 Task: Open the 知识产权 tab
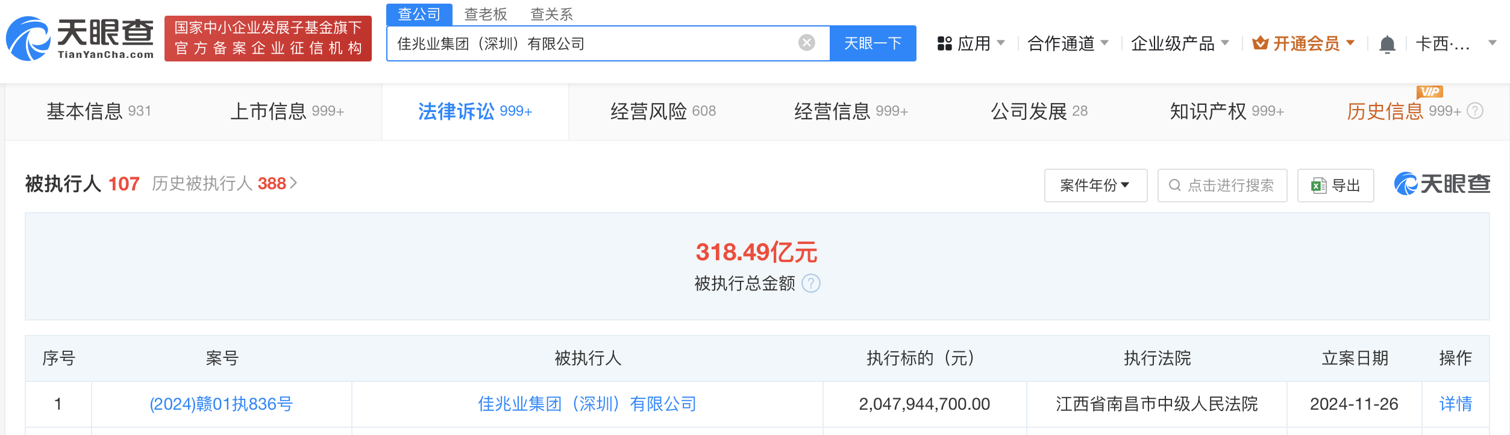(1227, 111)
